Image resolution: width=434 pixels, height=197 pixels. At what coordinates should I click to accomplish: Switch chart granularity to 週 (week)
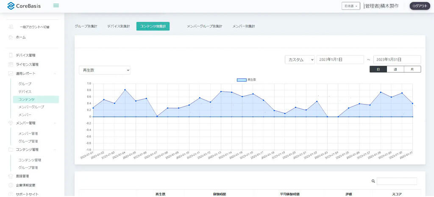coord(395,69)
